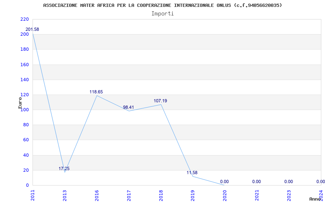Click the 2023 year axis label
Viewport: 325px width, 203px height.
click(289, 196)
